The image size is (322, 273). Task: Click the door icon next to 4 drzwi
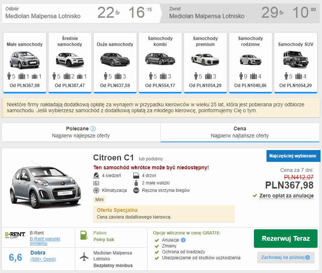[136, 176]
